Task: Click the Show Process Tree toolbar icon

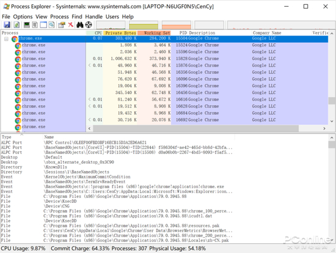Action: pyautogui.click(x=35, y=25)
